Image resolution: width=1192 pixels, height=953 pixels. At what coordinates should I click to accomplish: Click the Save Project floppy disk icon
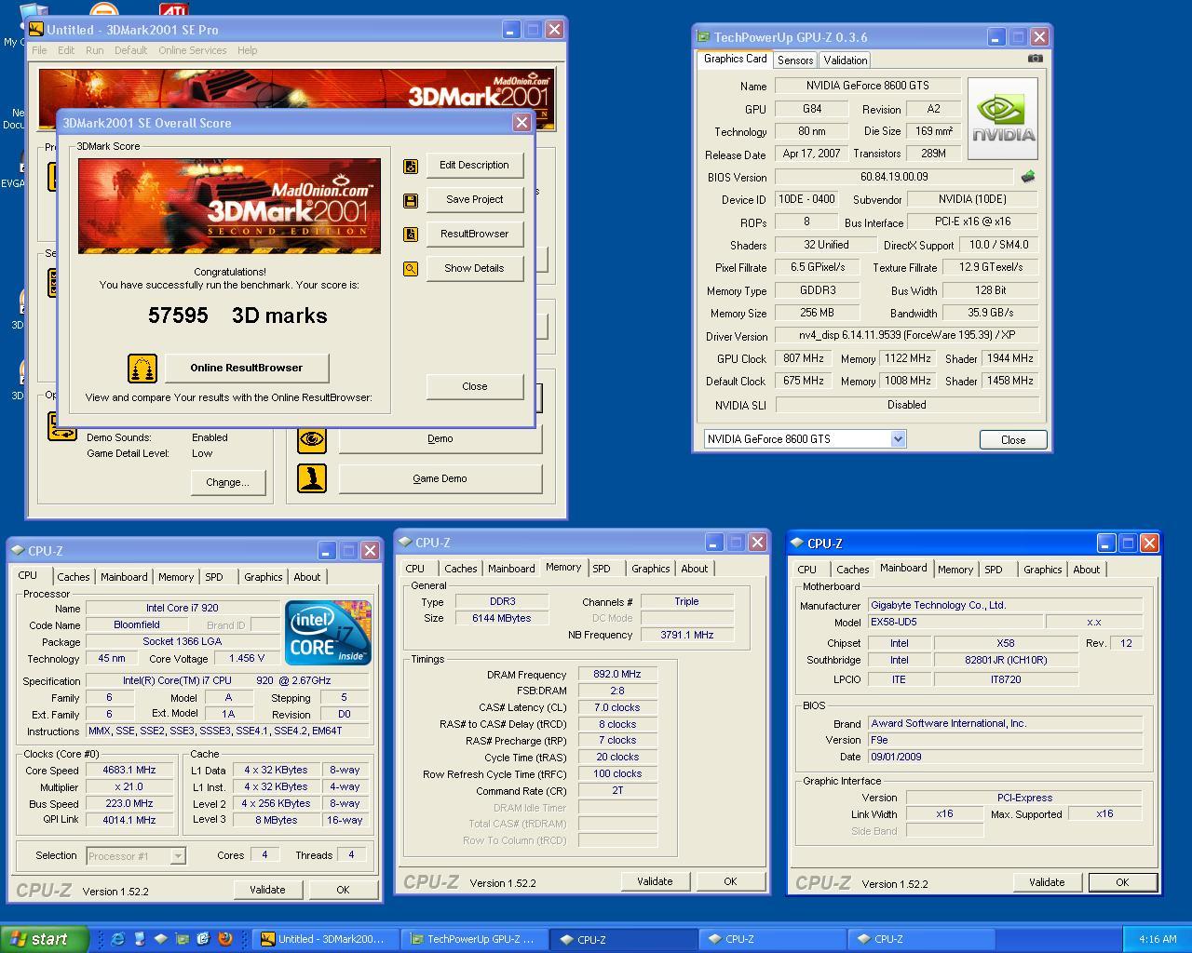411,200
